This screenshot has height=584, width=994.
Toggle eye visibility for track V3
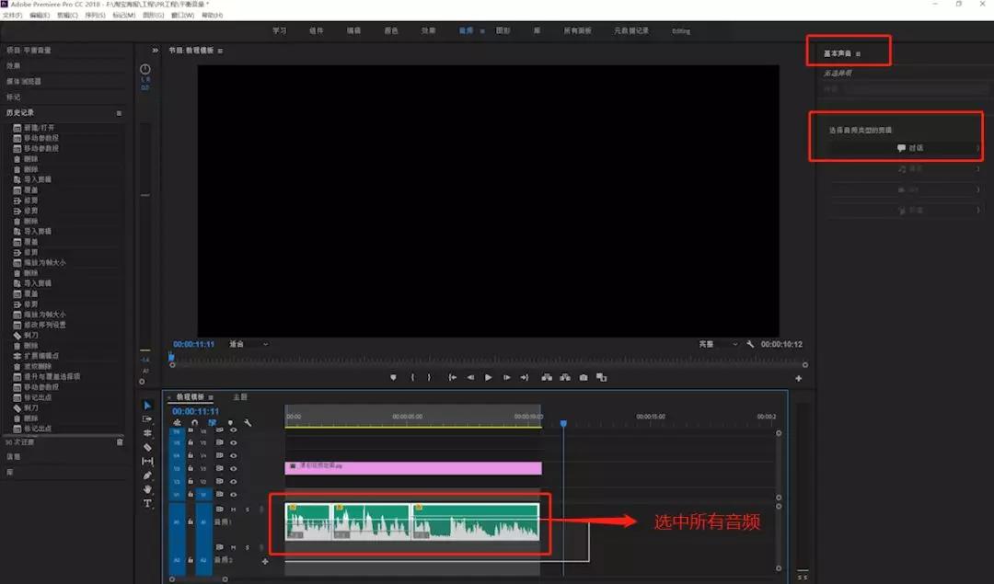coord(233,469)
